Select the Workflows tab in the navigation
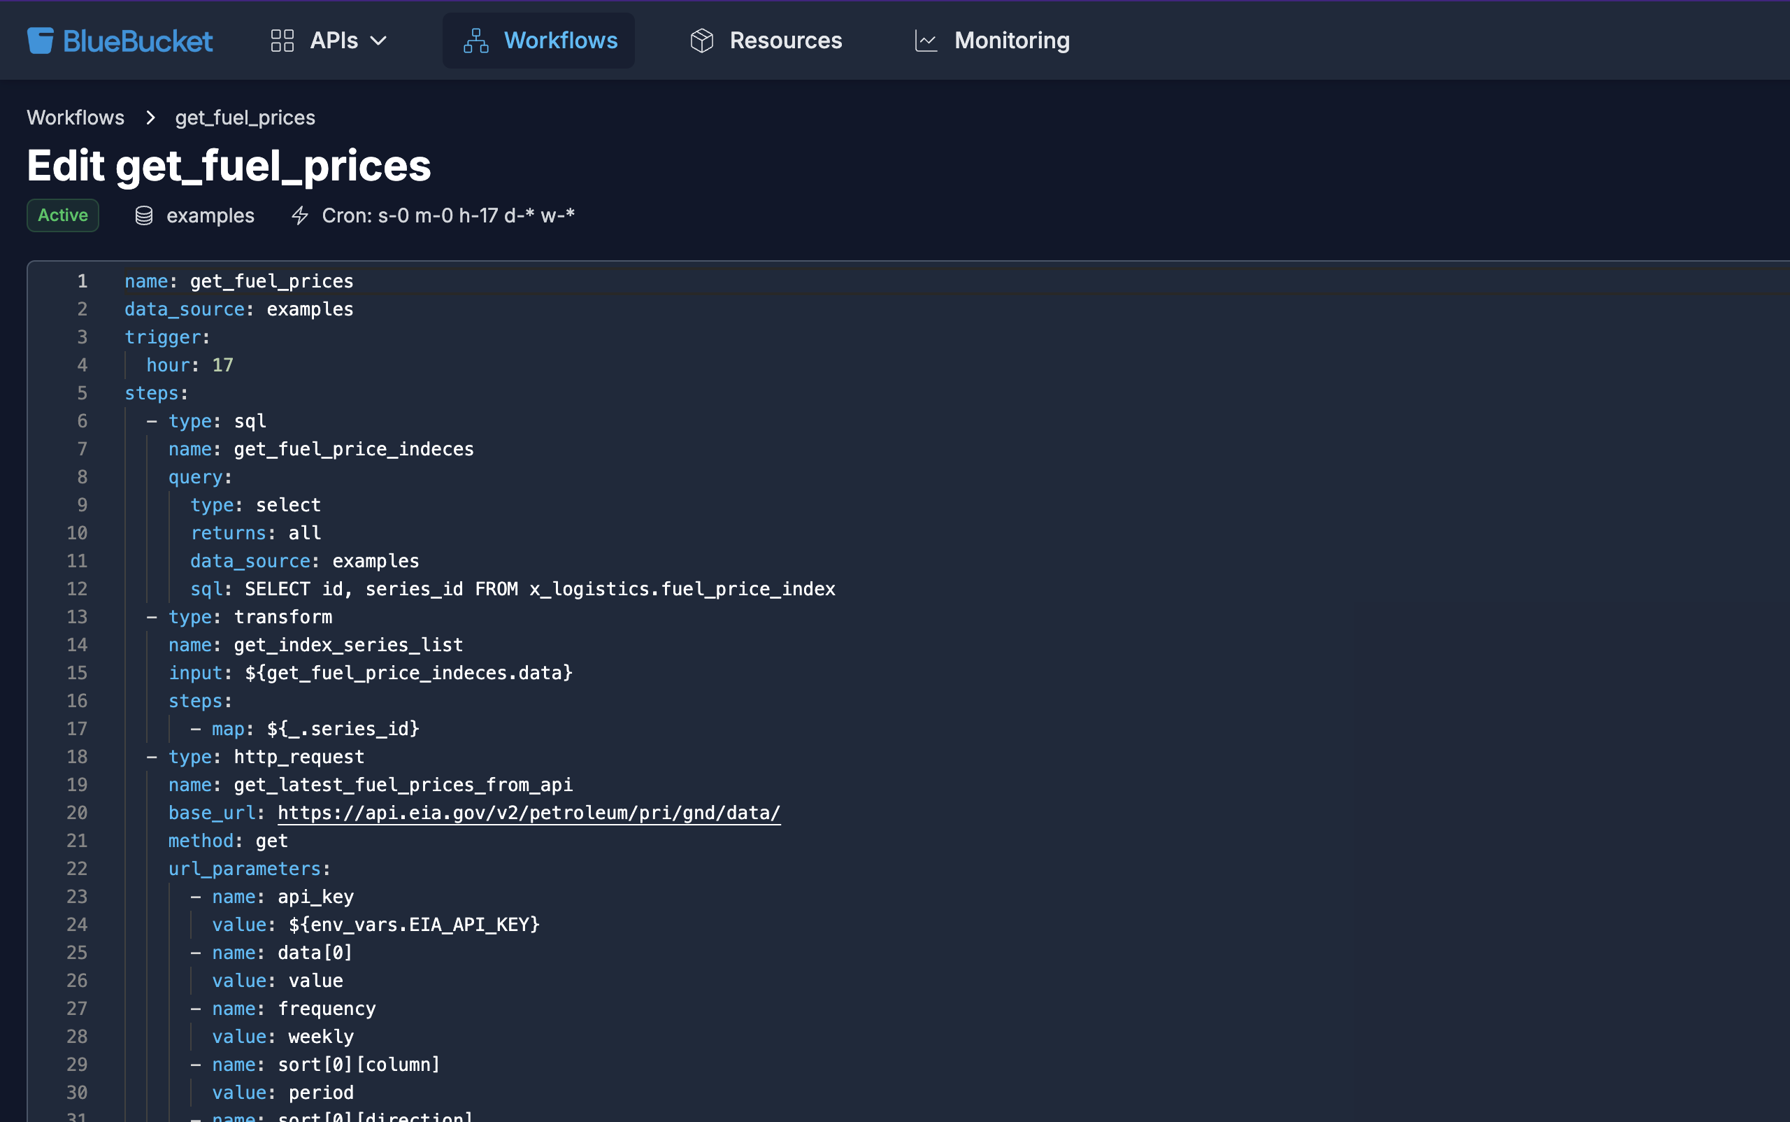This screenshot has height=1122, width=1790. click(561, 40)
